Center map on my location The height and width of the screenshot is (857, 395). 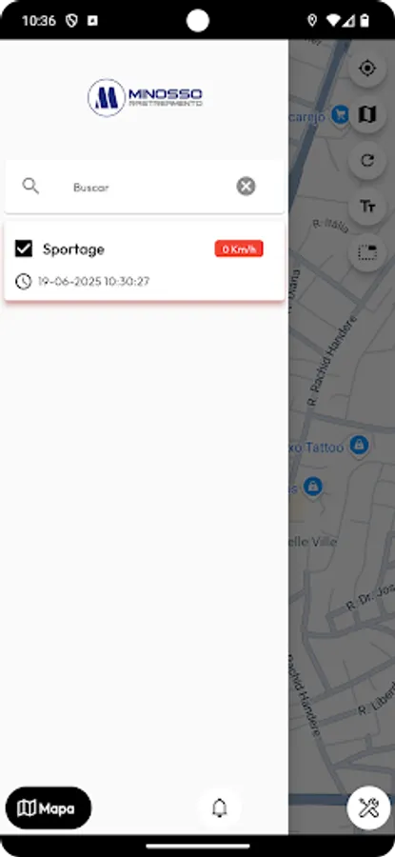click(x=367, y=69)
